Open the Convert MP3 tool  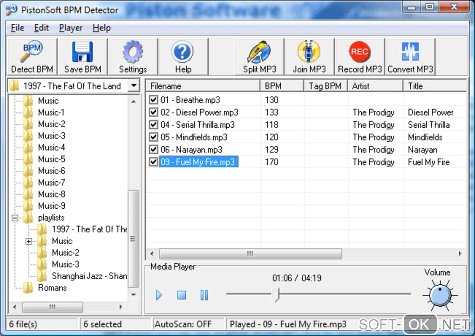tap(410, 57)
